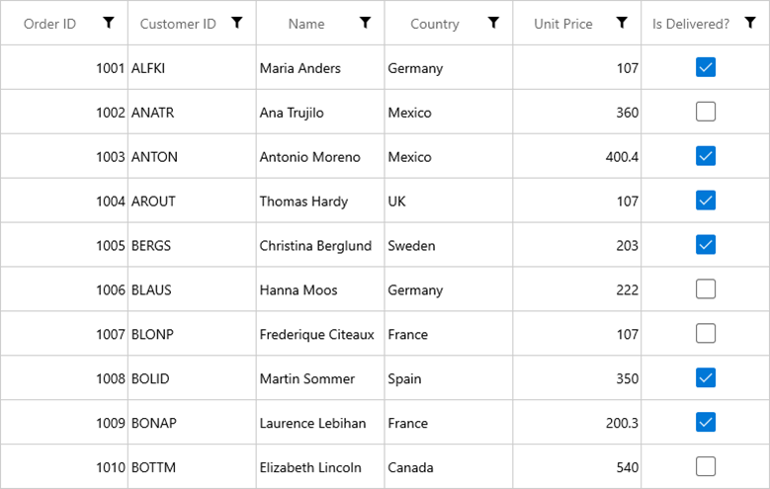Sort by the Unit Price header

[563, 24]
